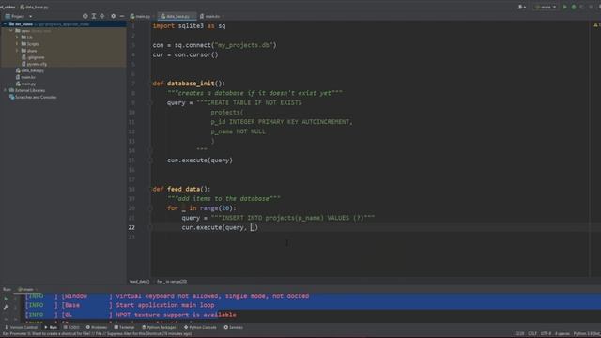Select the main tab in Run panel

(27, 289)
